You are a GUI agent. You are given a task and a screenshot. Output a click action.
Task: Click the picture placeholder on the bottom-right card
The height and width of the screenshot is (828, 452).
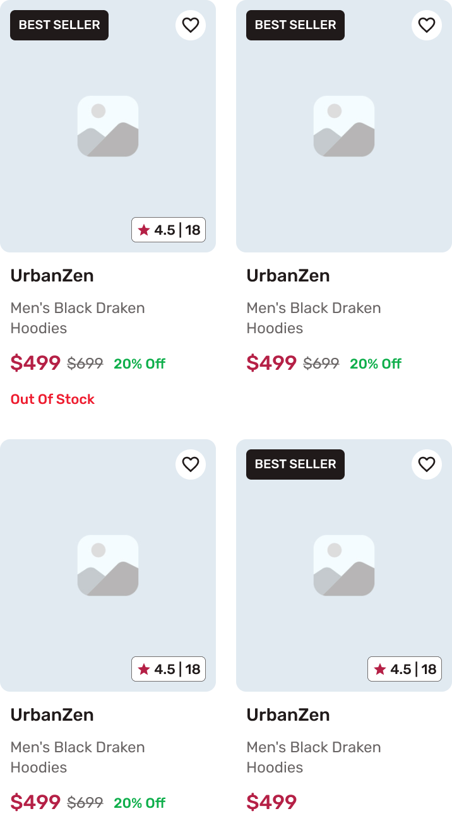(344, 565)
